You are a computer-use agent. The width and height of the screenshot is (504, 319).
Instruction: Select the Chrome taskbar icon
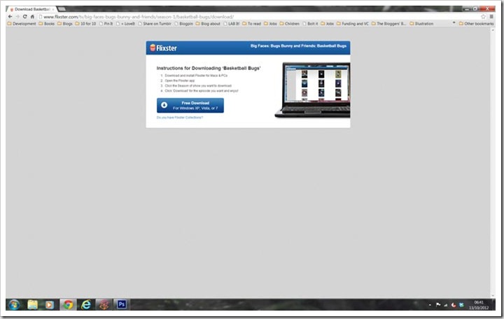pos(68,304)
